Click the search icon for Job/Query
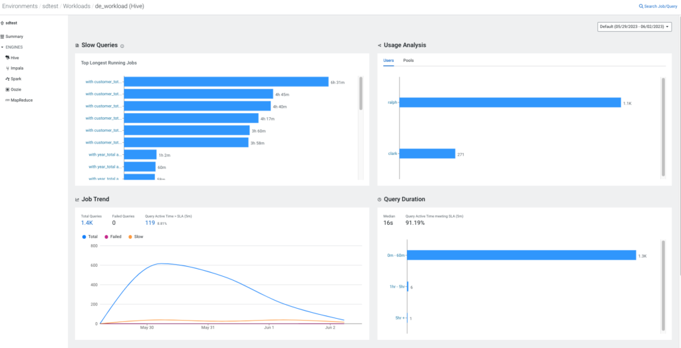 pyautogui.click(x=641, y=6)
